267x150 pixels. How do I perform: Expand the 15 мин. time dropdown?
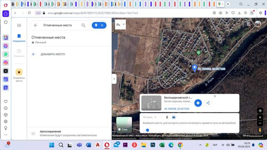click(x=149, y=117)
